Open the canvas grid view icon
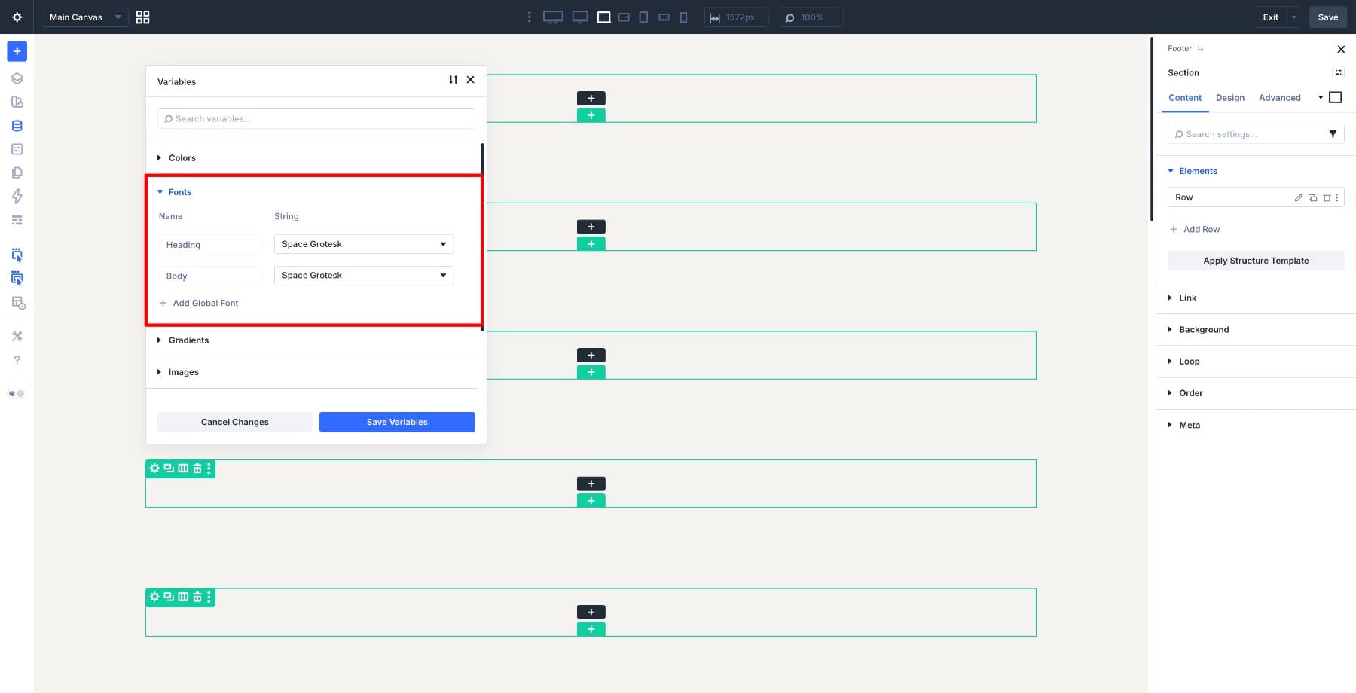This screenshot has height=693, width=1356. click(x=142, y=17)
